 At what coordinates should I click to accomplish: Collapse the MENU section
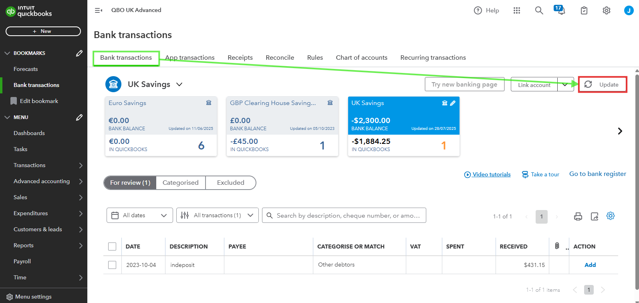coord(7,117)
